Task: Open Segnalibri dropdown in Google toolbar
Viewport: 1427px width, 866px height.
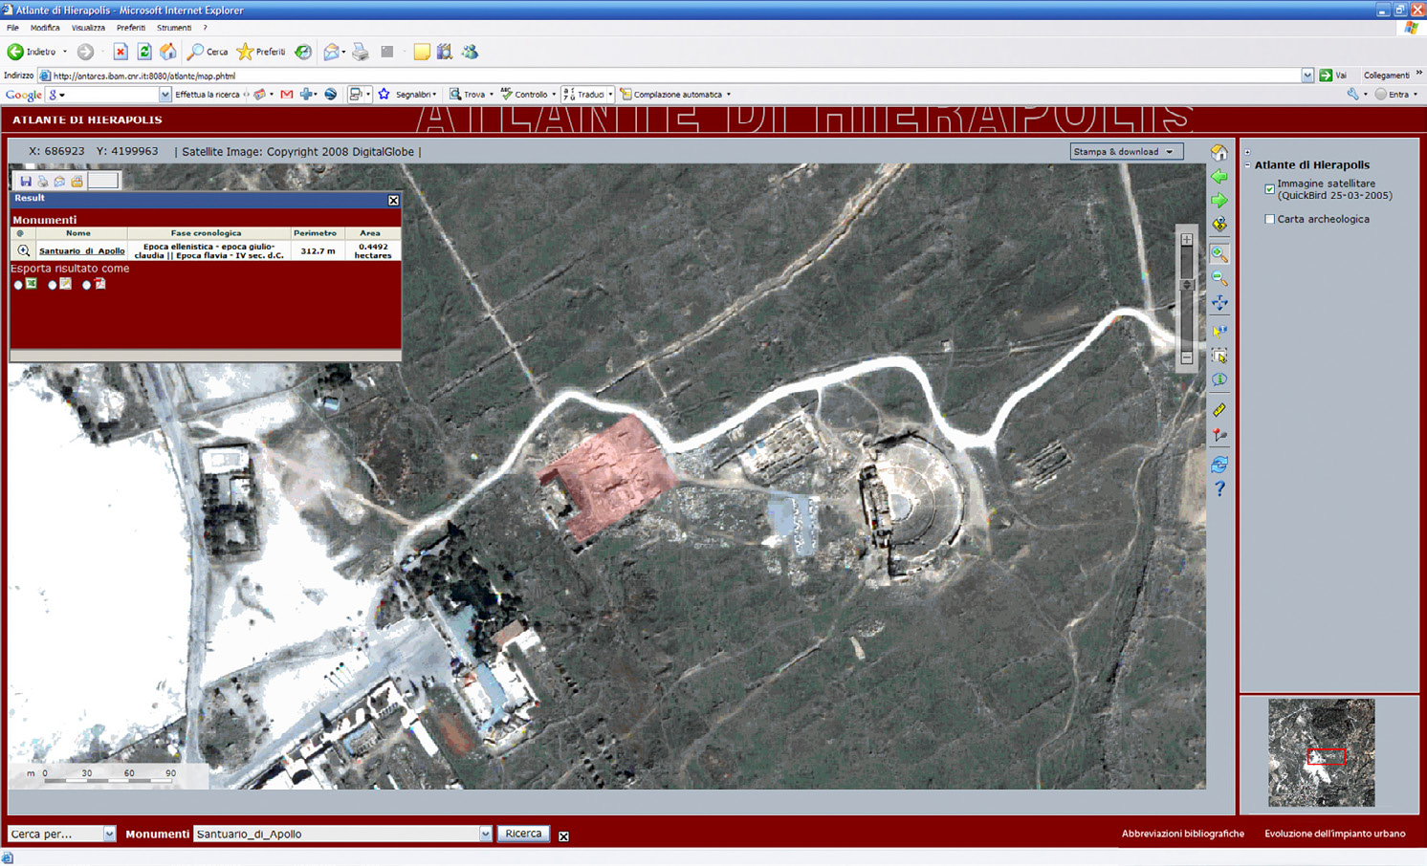Action: [434, 95]
